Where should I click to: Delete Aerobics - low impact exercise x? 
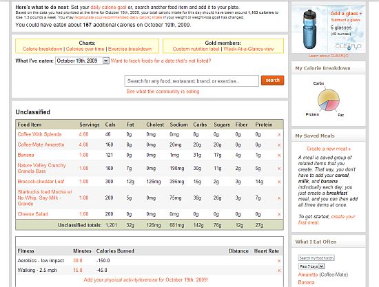click(279, 261)
